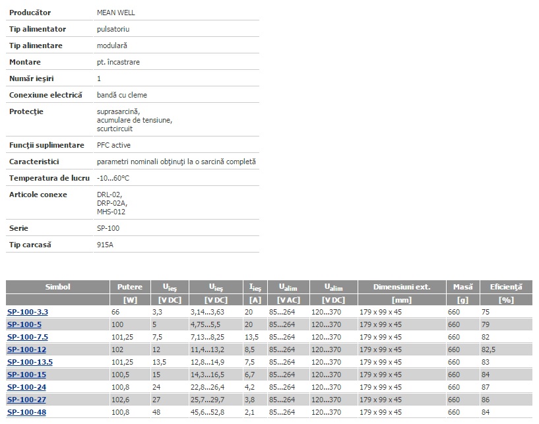Click the Eficienţă column header

[506, 288]
